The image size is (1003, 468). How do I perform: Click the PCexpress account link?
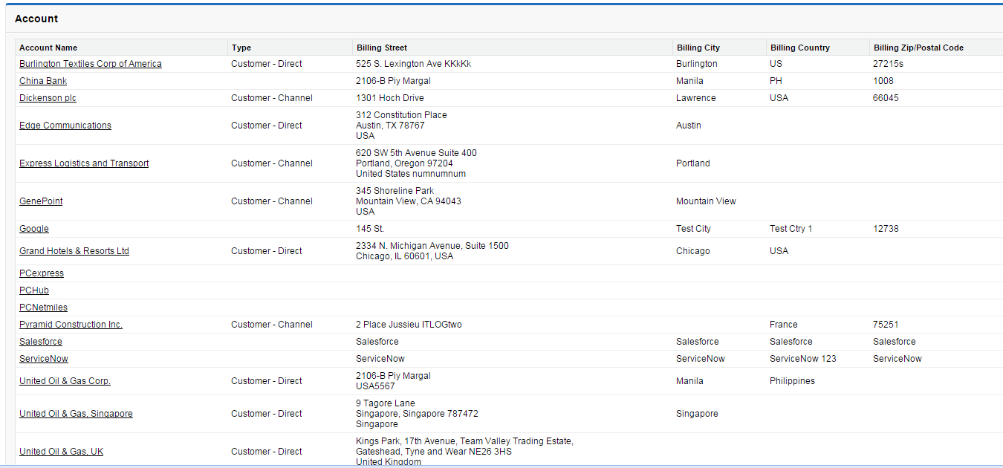tap(42, 273)
